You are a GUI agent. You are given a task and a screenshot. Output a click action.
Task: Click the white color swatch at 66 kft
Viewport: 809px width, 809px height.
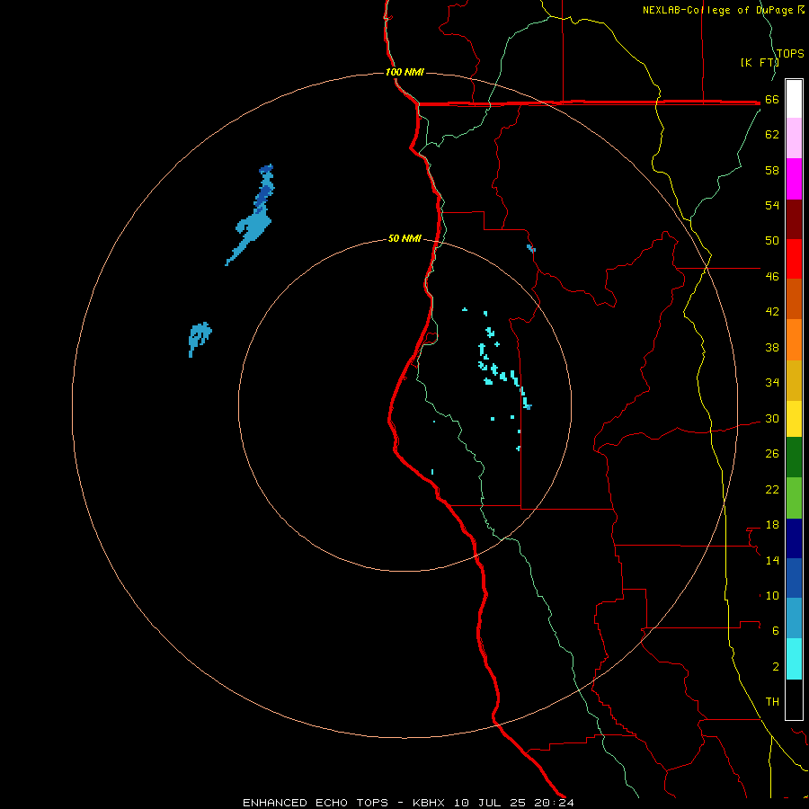click(794, 99)
